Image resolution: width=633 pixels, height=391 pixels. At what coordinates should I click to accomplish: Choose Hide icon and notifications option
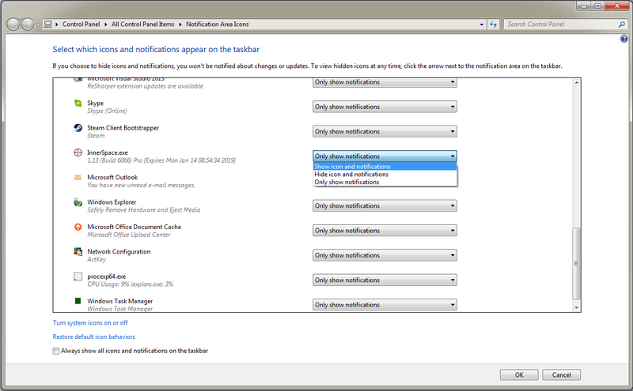(x=385, y=174)
